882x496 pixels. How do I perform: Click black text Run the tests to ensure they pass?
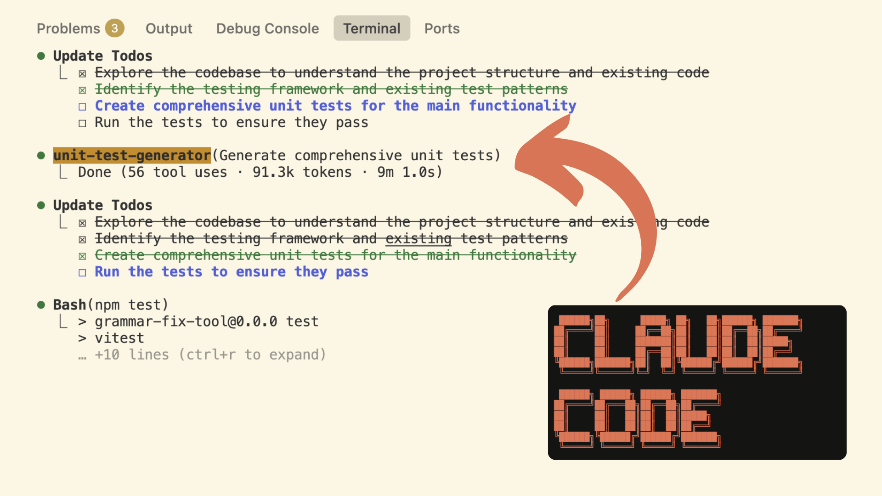coord(232,123)
